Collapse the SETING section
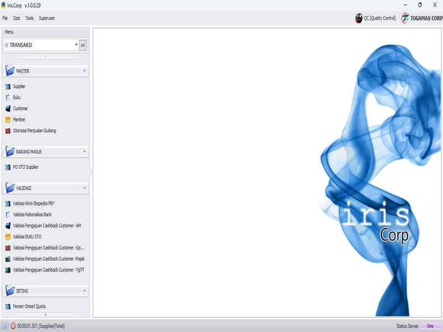 click(x=84, y=290)
